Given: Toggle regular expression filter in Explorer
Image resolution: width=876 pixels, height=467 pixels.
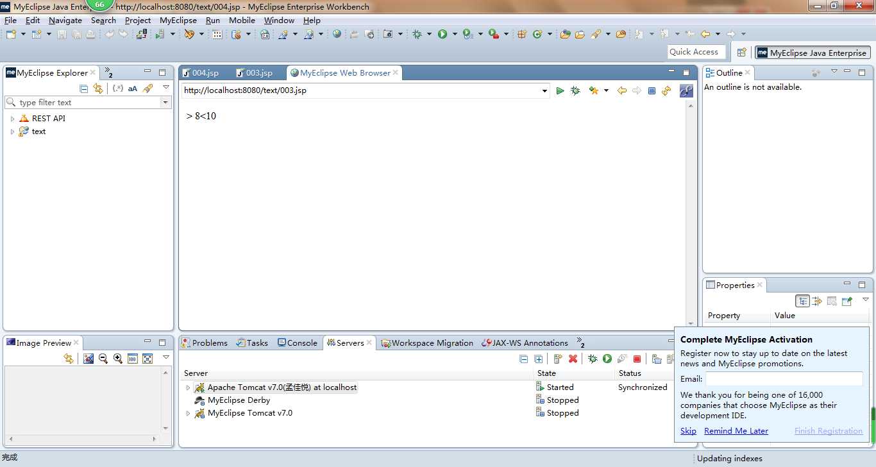Looking at the screenshot, I should click(118, 89).
